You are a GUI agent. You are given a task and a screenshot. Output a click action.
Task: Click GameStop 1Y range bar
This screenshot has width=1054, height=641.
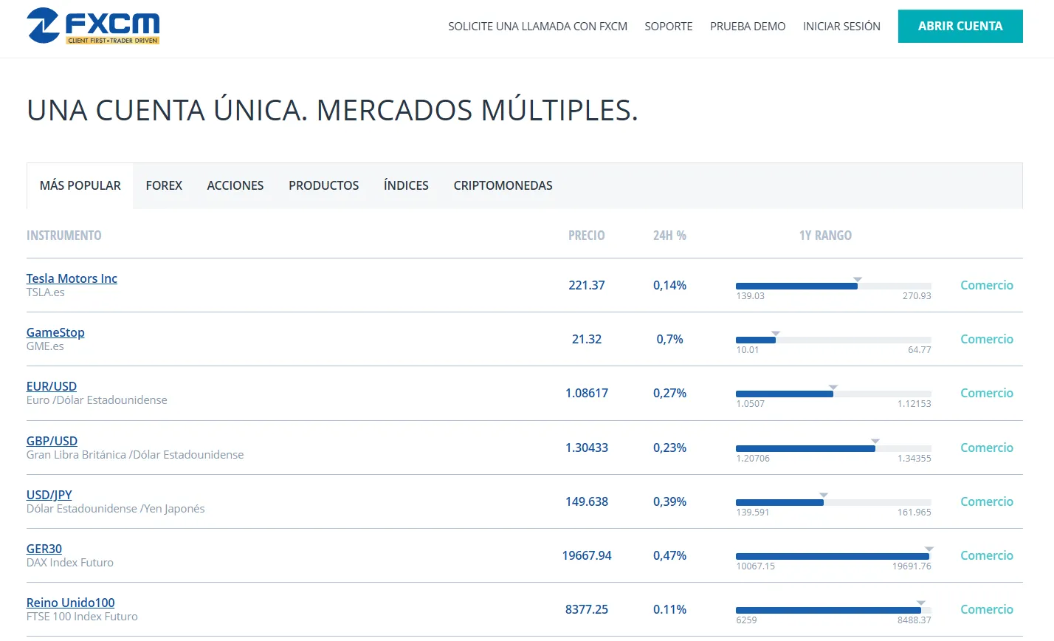833,340
